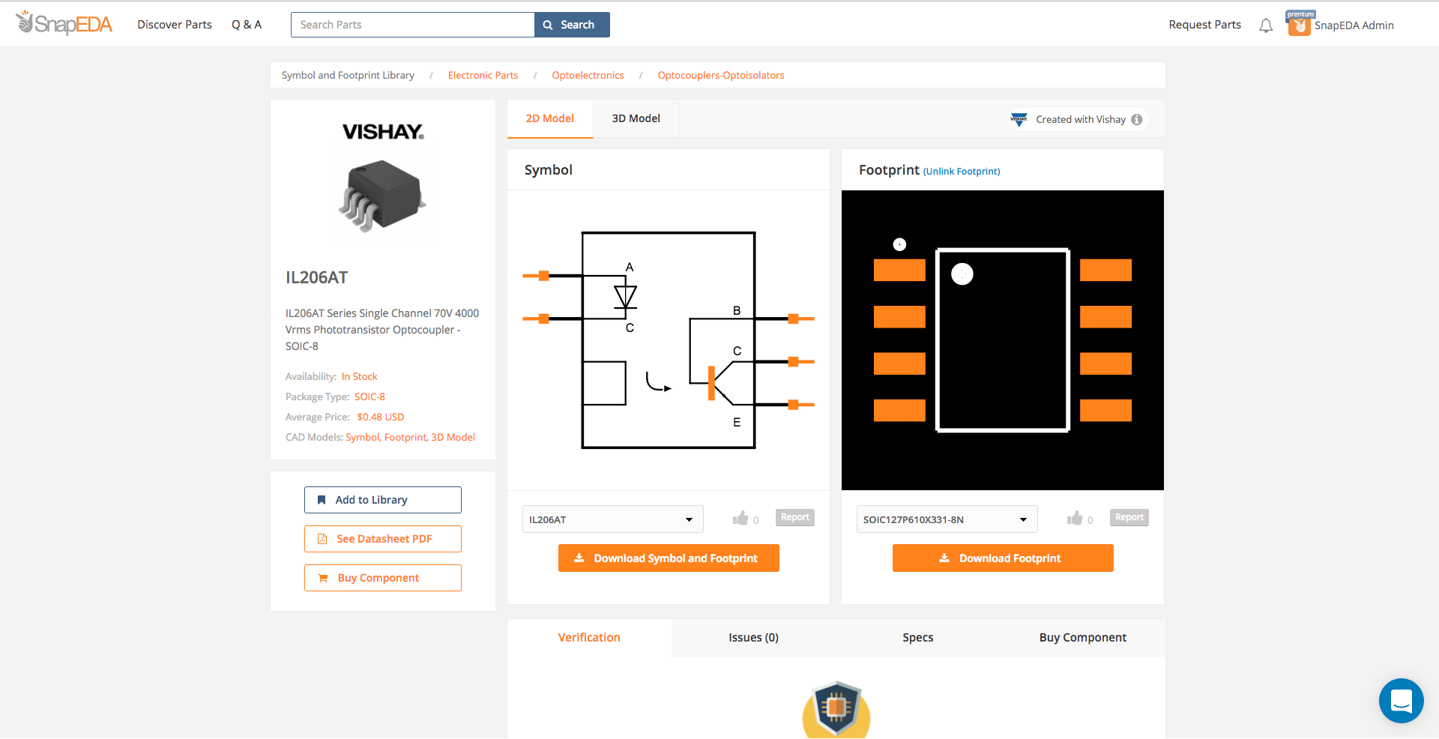Click the Unlink Footprint link

[962, 172]
